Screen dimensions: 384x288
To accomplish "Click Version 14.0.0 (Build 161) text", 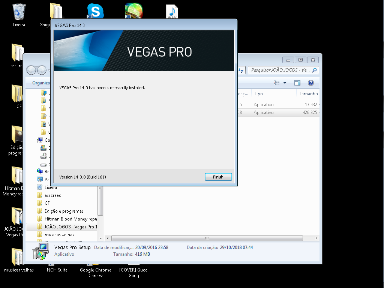I will tap(82, 177).
